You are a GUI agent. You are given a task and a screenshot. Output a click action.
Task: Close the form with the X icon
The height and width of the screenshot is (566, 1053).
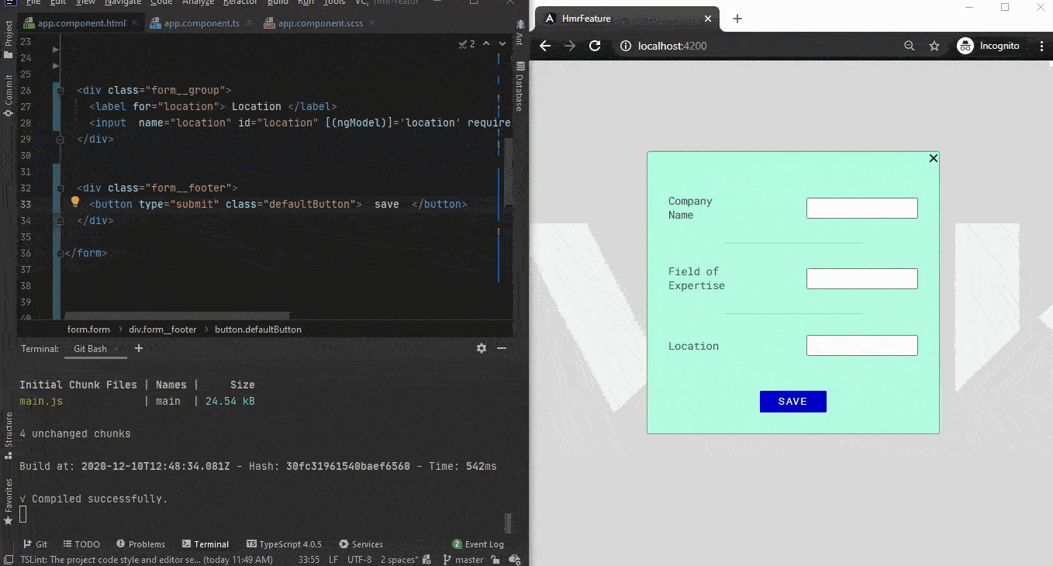pos(933,158)
